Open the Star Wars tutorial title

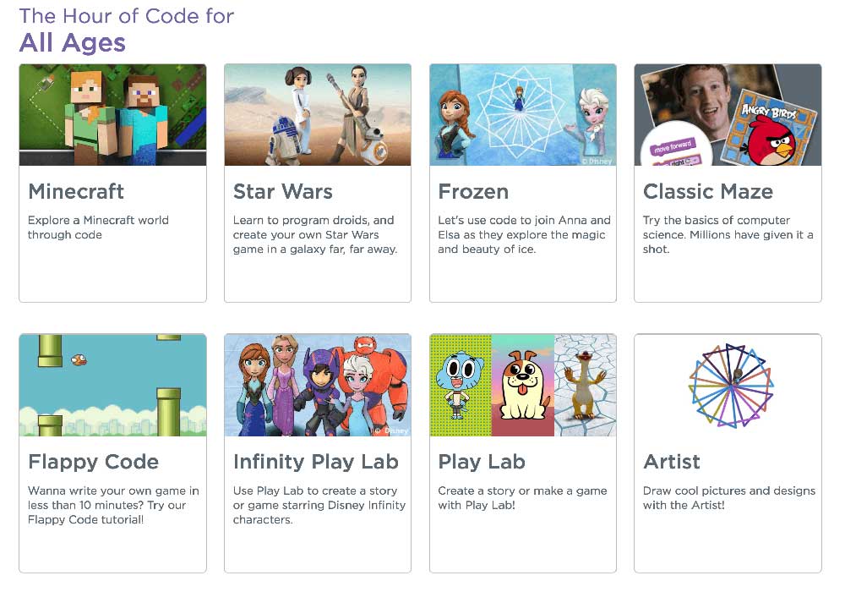click(282, 192)
